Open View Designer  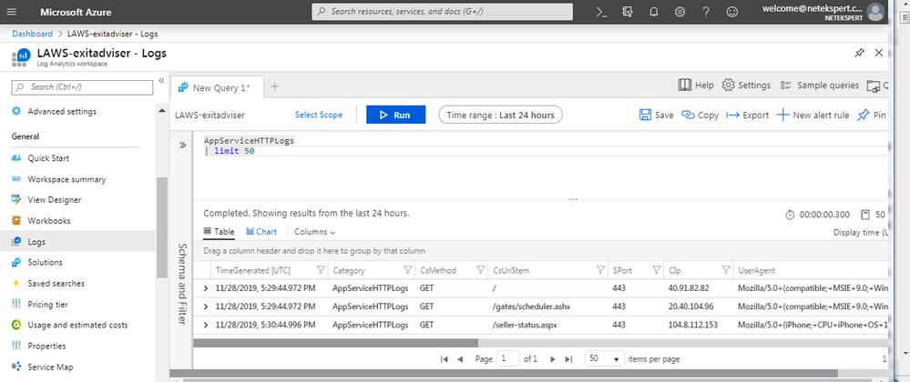[54, 200]
